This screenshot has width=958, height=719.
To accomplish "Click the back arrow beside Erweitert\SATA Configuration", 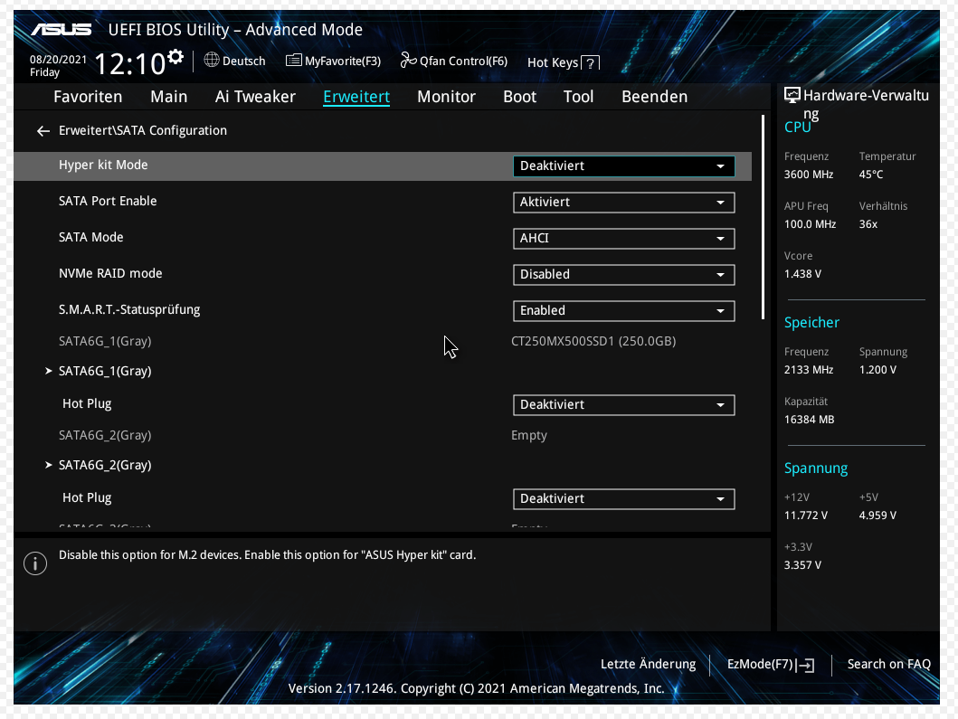I will tap(43, 131).
